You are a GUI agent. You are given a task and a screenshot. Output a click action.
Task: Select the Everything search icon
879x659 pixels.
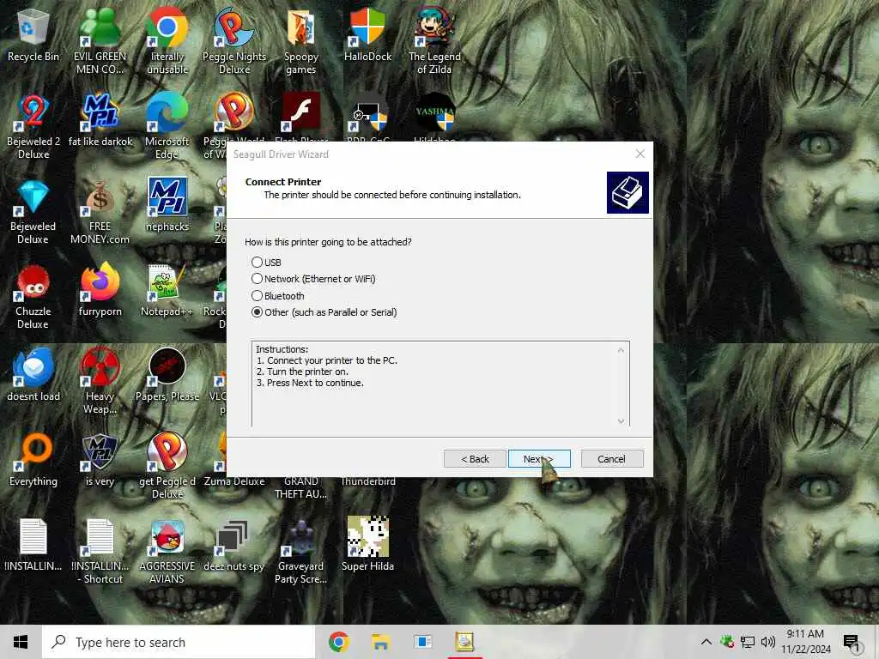click(33, 461)
